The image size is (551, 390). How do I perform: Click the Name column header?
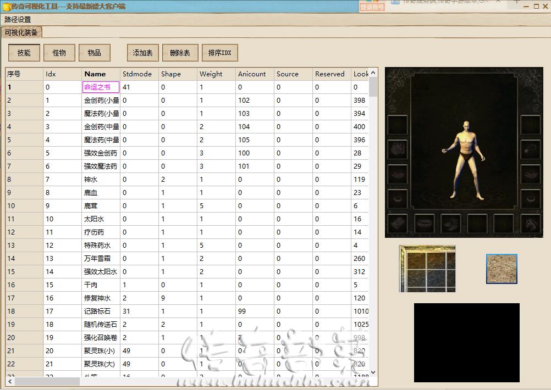[x=101, y=74]
